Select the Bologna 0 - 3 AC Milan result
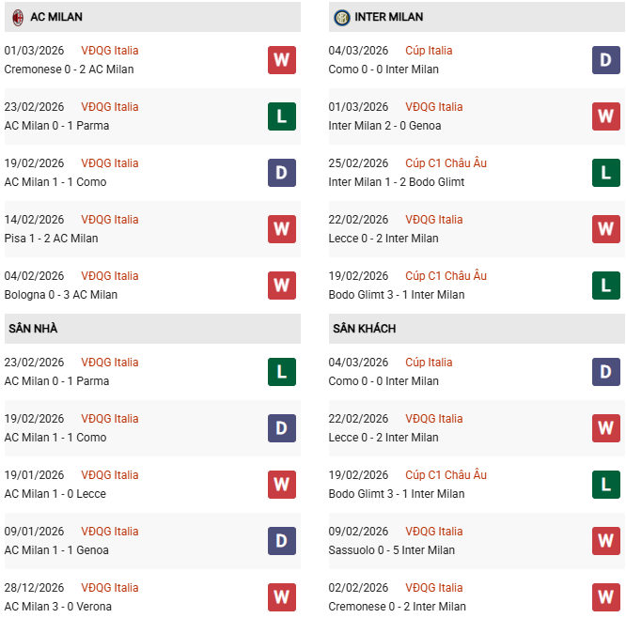Image resolution: width=626 pixels, height=618 pixels. [61, 295]
